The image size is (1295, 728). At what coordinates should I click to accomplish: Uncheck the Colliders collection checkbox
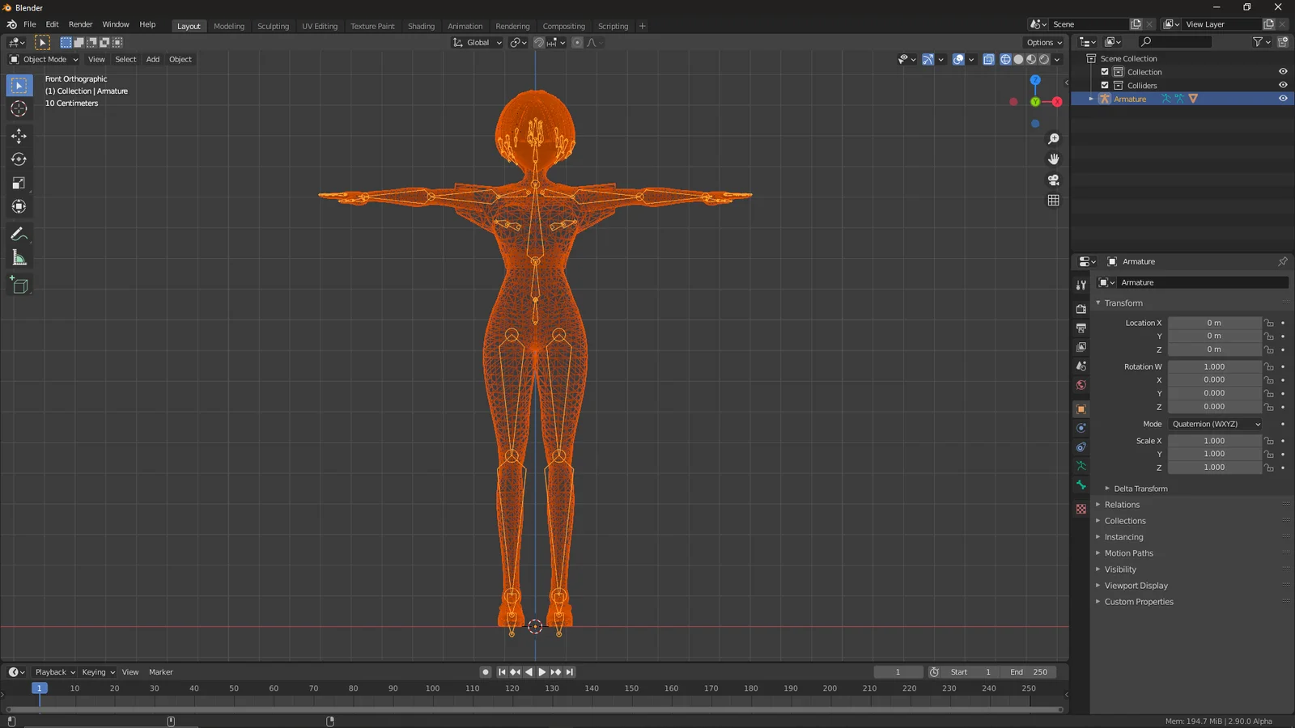tap(1106, 85)
